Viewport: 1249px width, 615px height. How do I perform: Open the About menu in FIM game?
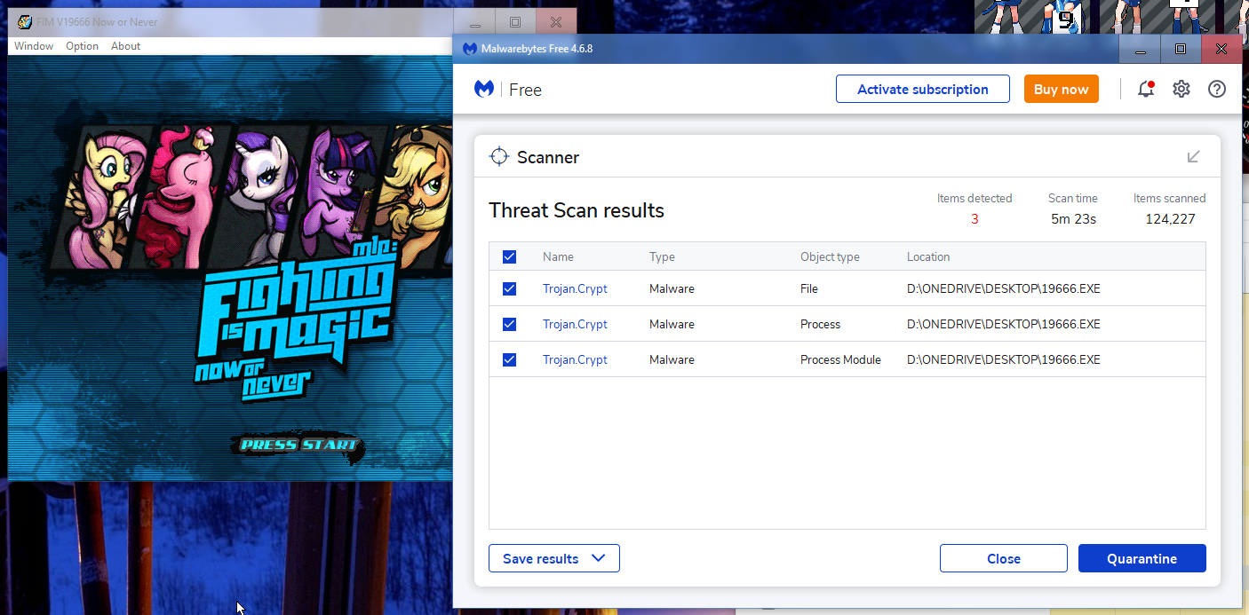(x=125, y=46)
